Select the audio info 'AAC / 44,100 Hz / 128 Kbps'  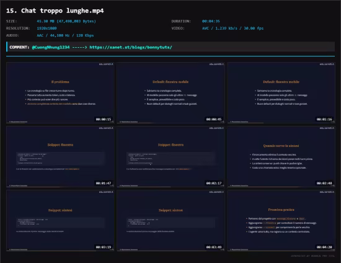coord(65,35)
